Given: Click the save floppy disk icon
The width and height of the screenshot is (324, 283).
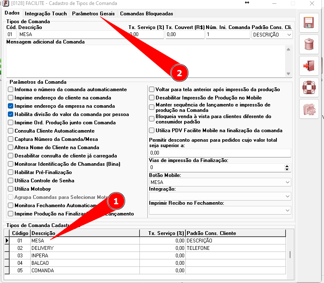Looking at the screenshot, I should point(309,23).
